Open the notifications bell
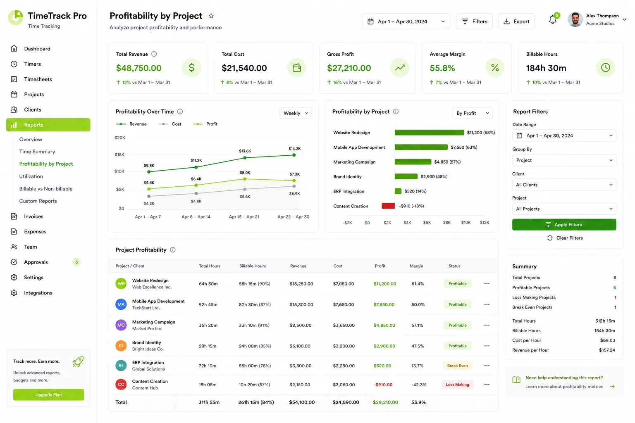Screen dimensions: 635x423 click(x=552, y=20)
